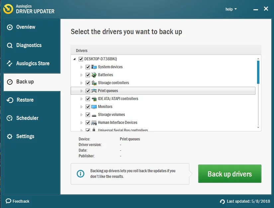
Task: Click the Monitors display icon
Action: [94, 107]
